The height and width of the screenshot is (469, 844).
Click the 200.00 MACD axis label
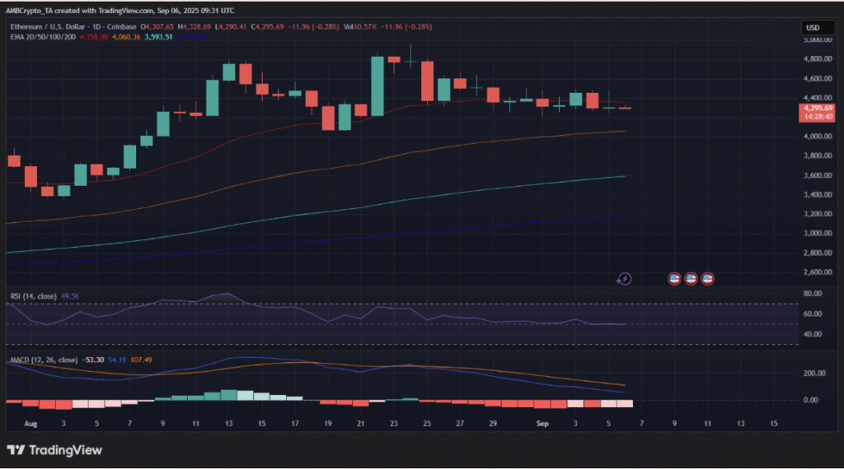814,374
